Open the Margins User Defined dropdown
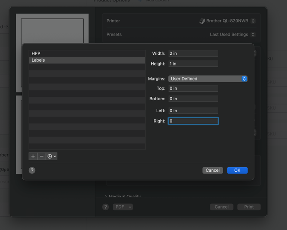Image resolution: width=287 pixels, height=230 pixels. pos(208,79)
